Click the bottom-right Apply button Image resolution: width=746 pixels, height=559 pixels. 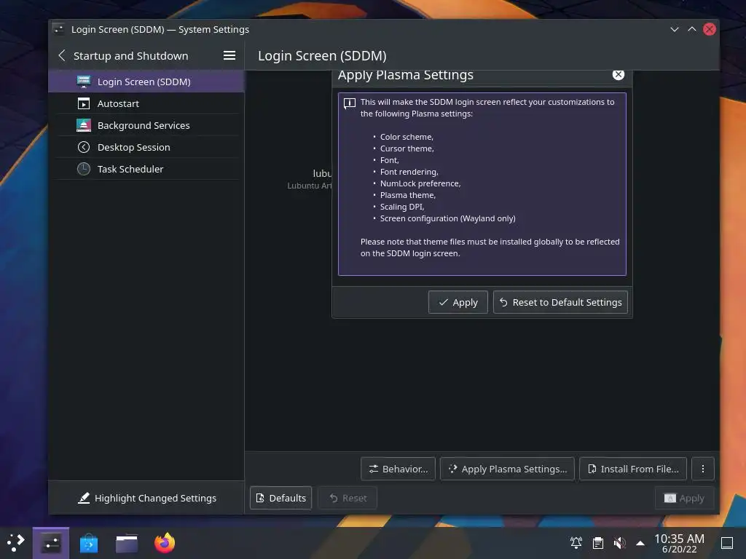coord(684,498)
